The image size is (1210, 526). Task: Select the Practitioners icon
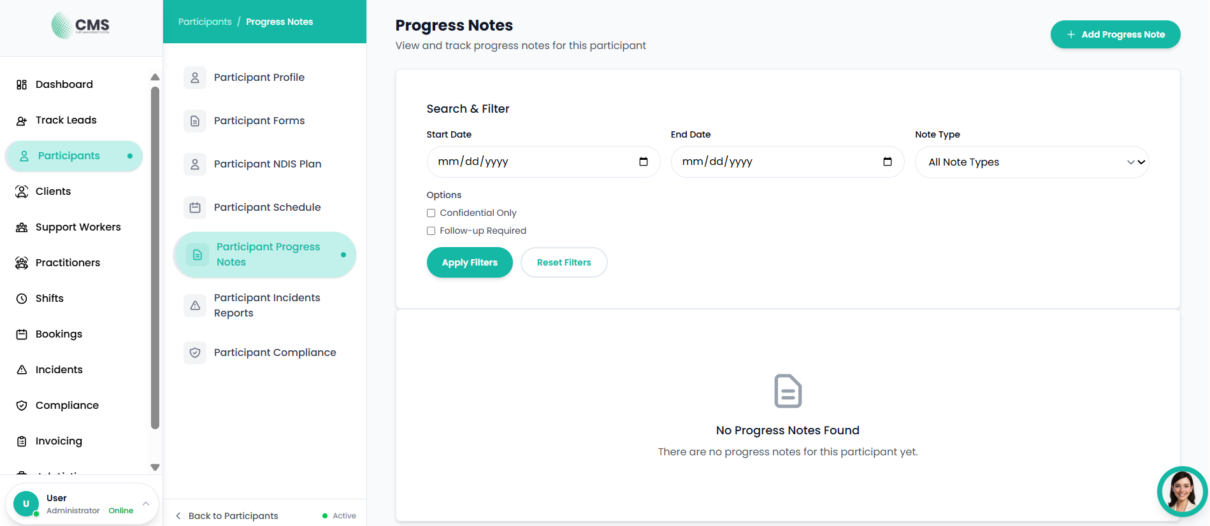tap(22, 262)
